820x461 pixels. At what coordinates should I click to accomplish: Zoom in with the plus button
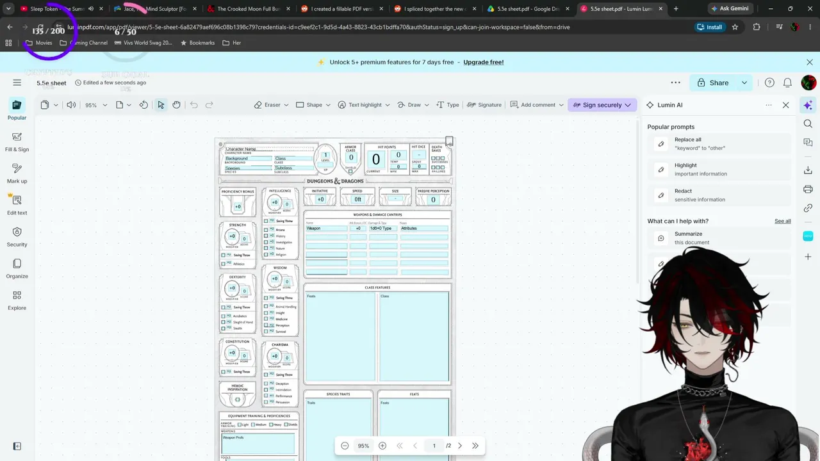pos(382,446)
